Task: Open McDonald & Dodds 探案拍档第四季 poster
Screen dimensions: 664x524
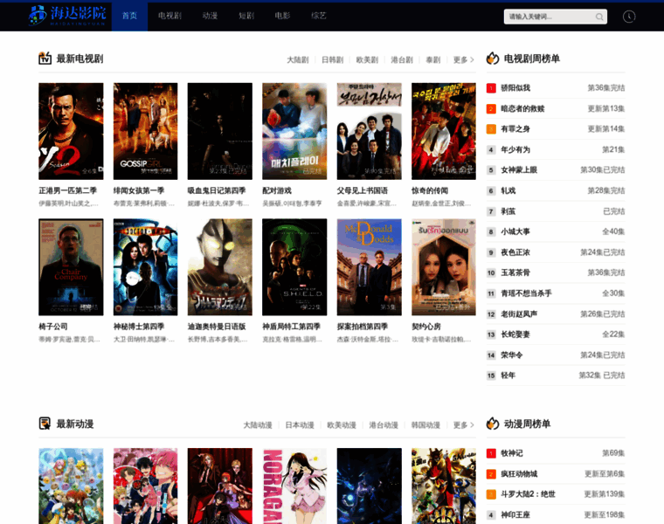Action: tap(370, 267)
